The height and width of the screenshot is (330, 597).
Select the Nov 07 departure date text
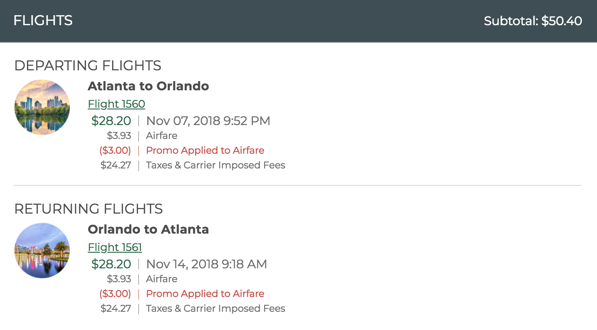pyautogui.click(x=208, y=121)
